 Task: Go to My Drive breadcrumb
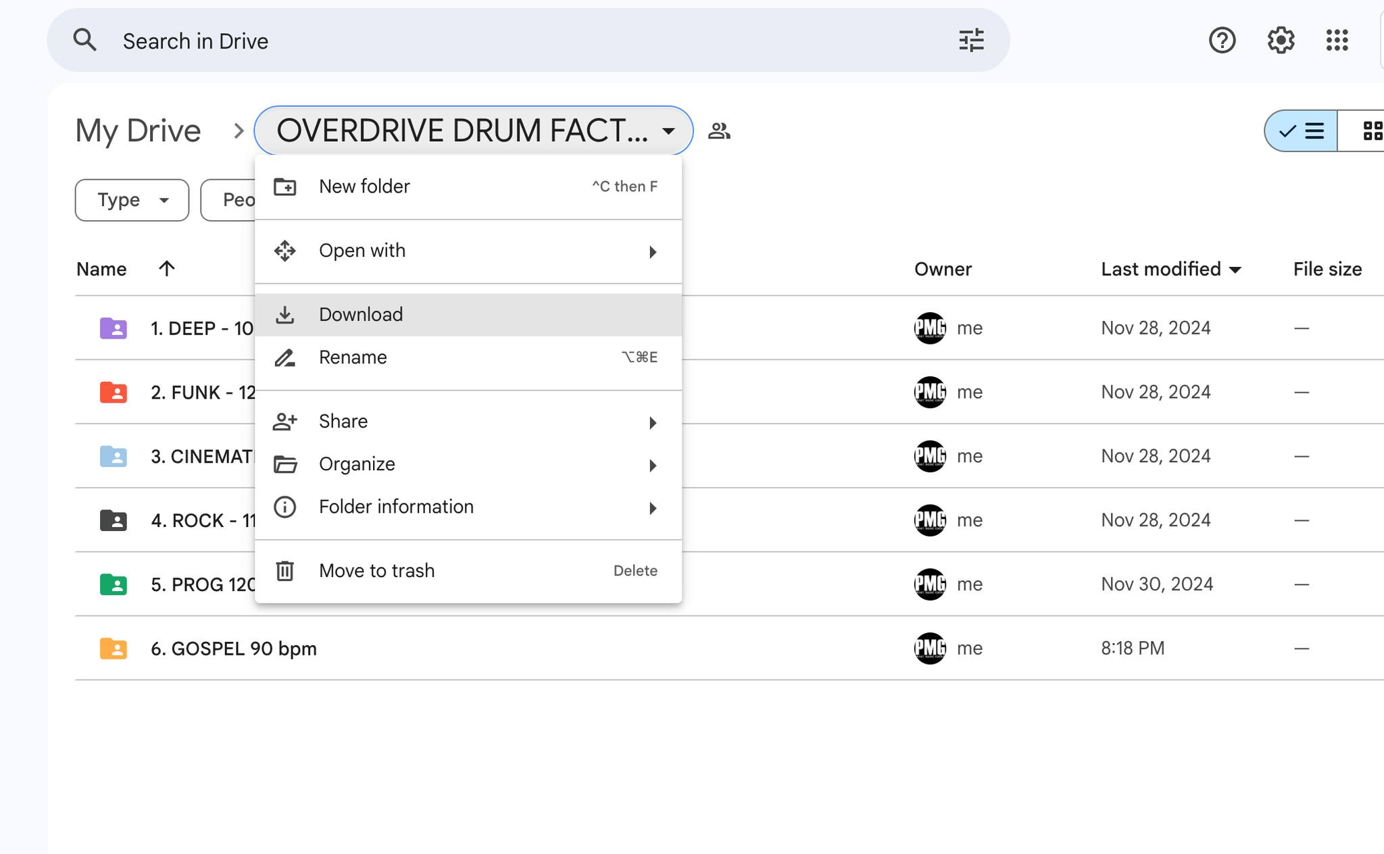tap(138, 130)
